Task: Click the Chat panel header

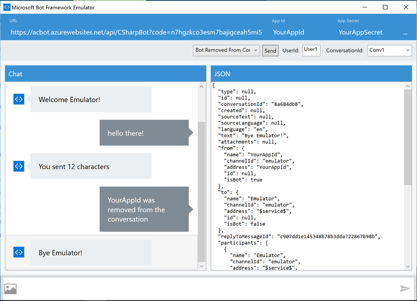Action: tap(106, 74)
